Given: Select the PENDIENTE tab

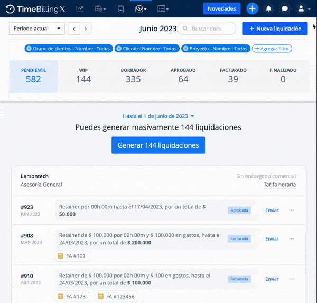Looking at the screenshot, I should point(34,76).
